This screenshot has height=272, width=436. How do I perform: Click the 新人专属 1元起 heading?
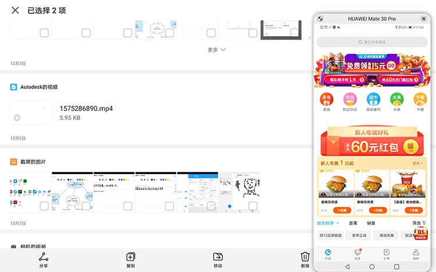pos(337,163)
